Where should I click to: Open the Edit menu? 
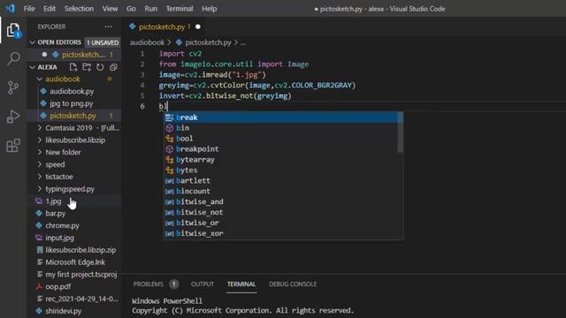point(50,8)
